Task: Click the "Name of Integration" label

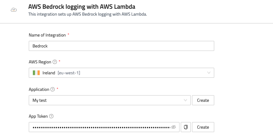Action: pyautogui.click(x=47, y=35)
